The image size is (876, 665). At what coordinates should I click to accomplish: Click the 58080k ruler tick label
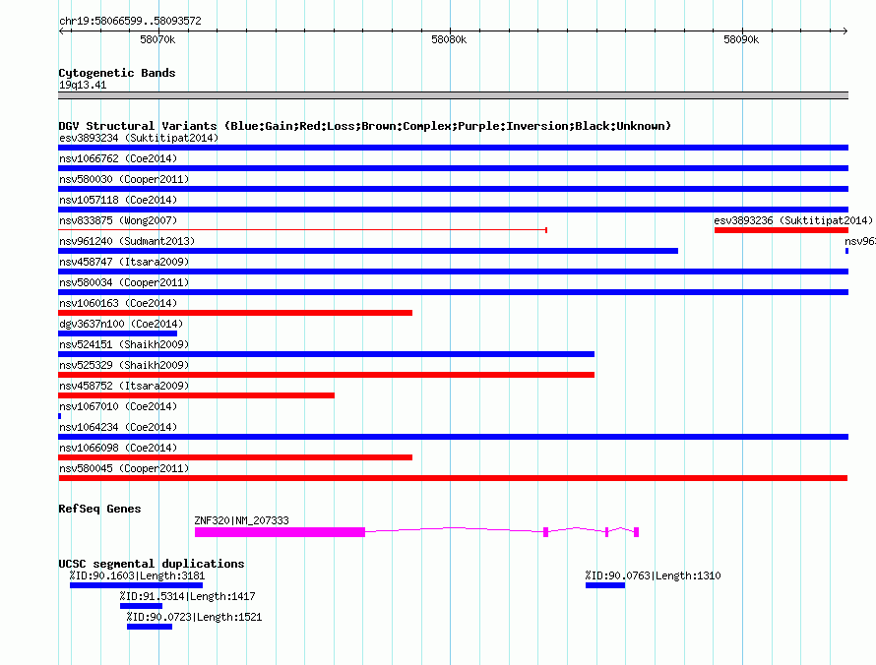449,39
